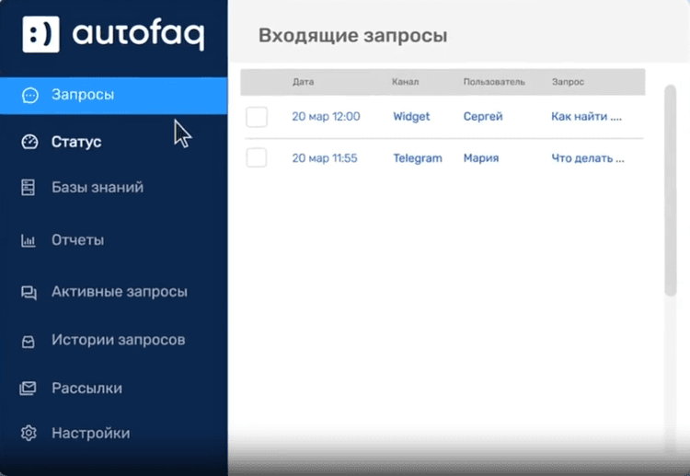
Task: Click the envelope icon beside Рассылки
Action: pos(28,388)
